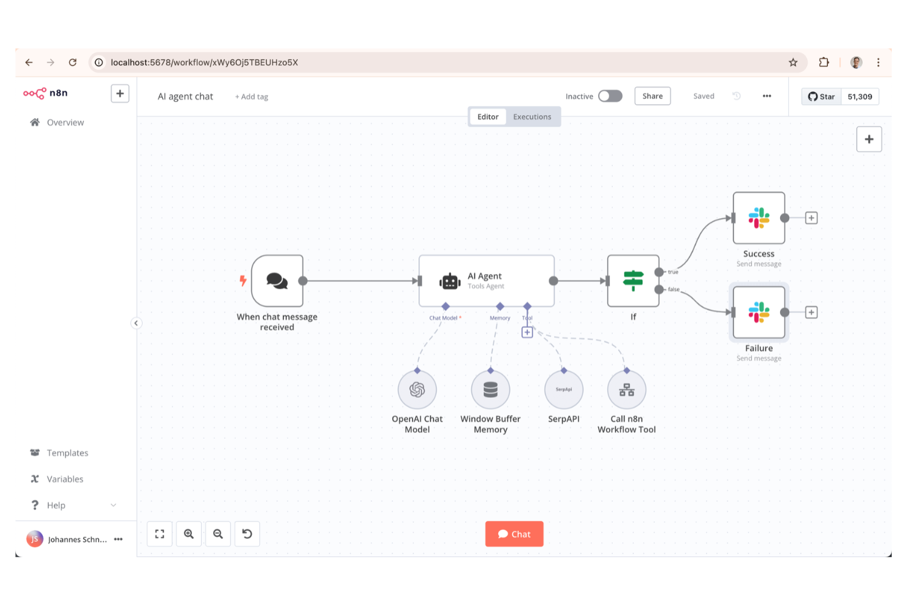Select the Success Slack node
The width and height of the screenshot is (907, 605).
coord(759,218)
